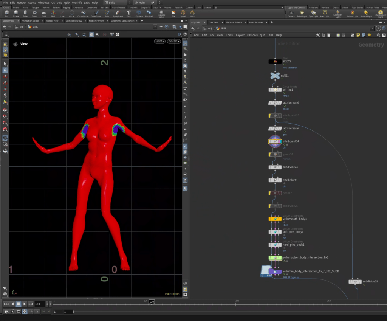Toggle the loop playback mode button
Image resolution: width=387 pixels, height=321 pixels.
pyautogui.click(x=19, y=312)
